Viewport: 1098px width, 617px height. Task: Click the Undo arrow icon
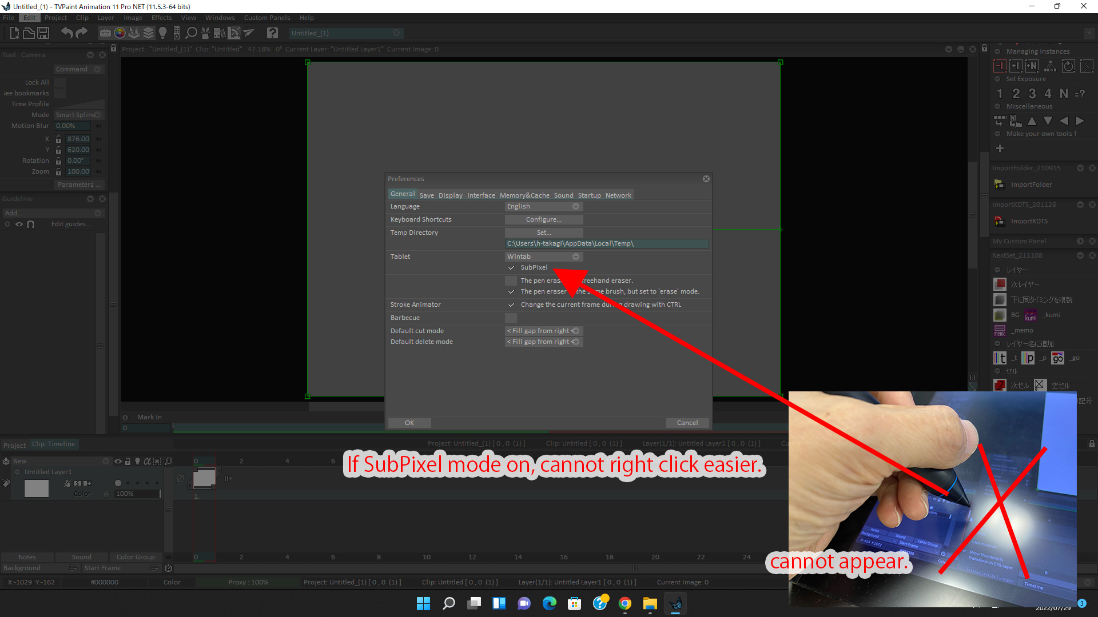pyautogui.click(x=67, y=33)
